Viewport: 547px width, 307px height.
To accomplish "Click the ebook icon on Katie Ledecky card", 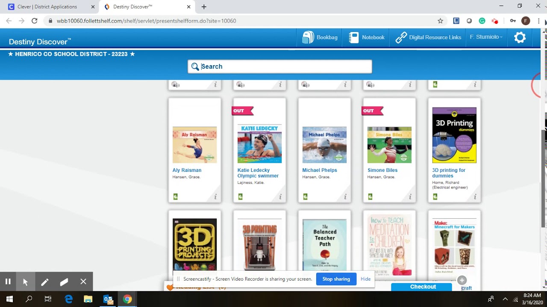I will point(240,197).
